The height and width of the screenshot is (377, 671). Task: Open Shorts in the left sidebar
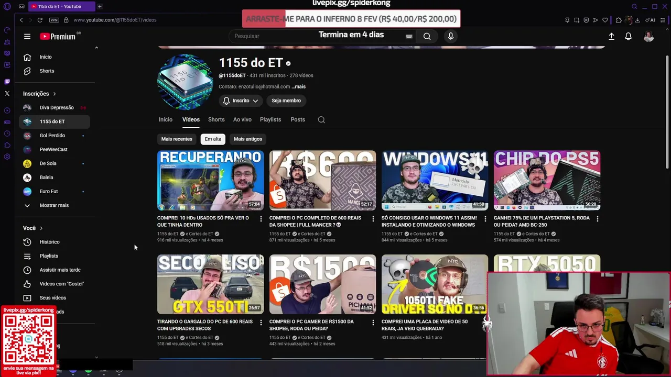(x=55, y=71)
